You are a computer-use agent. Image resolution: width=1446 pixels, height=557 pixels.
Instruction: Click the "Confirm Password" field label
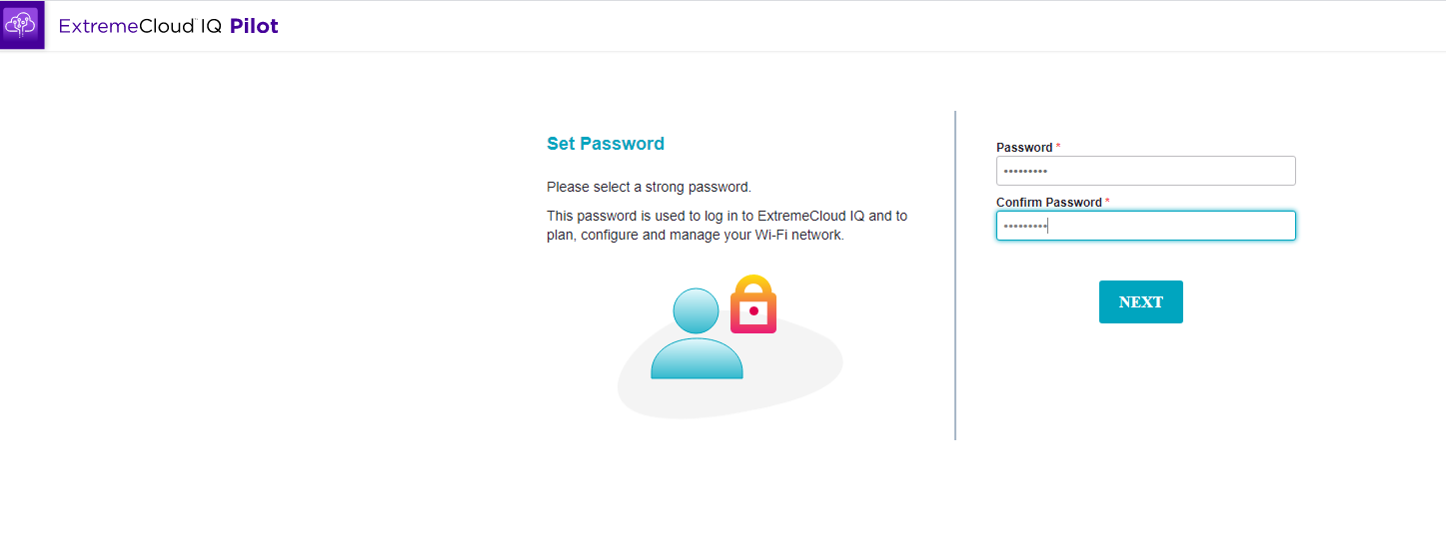[x=1048, y=203]
